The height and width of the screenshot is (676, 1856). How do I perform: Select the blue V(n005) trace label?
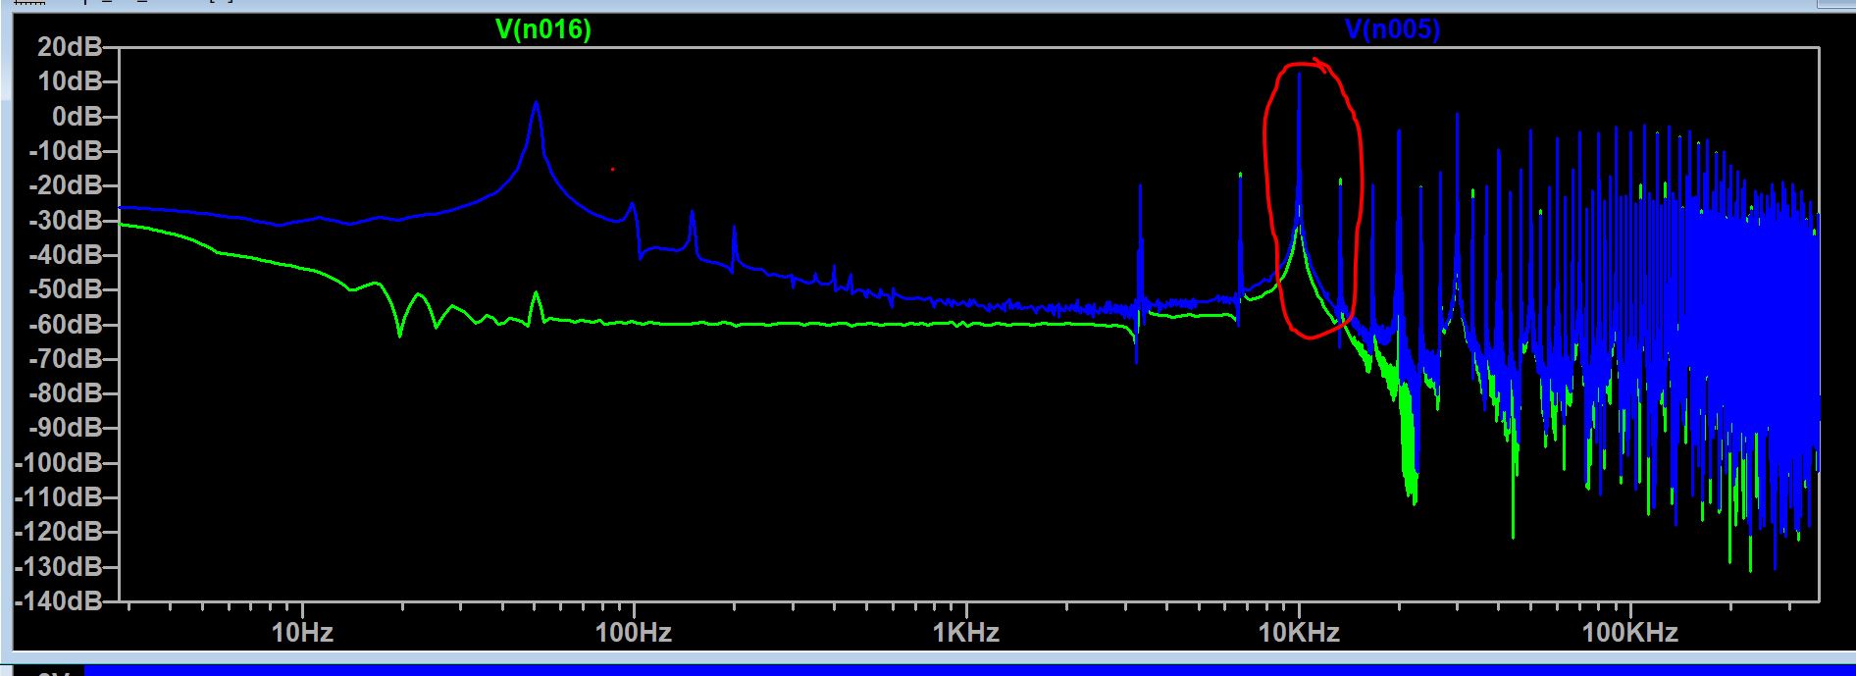[x=1392, y=30]
